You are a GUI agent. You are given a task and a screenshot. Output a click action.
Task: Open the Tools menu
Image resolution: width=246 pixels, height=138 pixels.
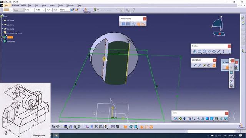[61, 5]
